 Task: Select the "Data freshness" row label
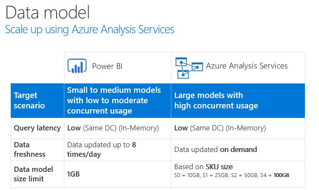pyautogui.click(x=29, y=149)
